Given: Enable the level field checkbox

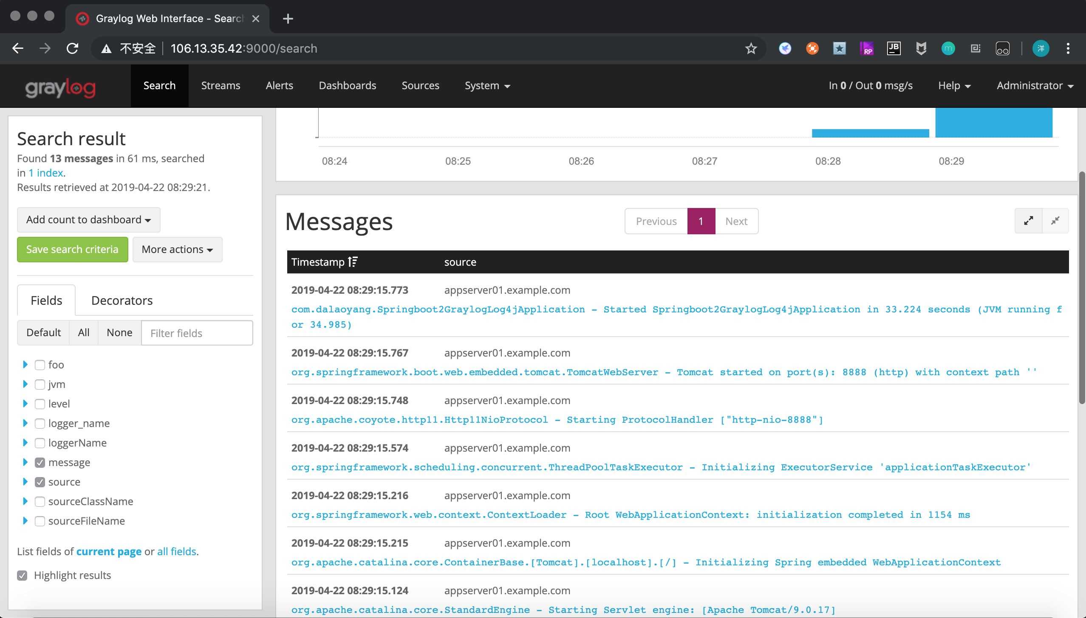Looking at the screenshot, I should click(x=40, y=404).
